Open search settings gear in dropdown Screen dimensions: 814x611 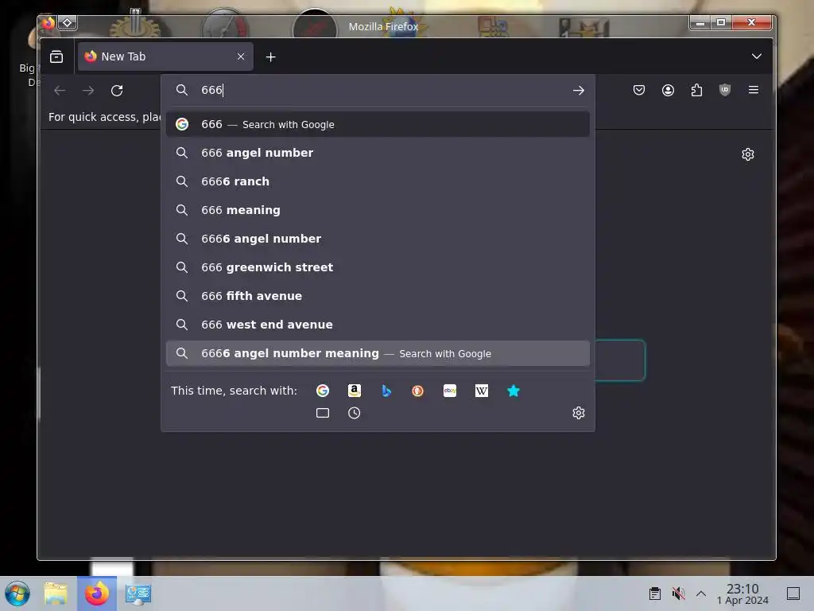point(579,413)
